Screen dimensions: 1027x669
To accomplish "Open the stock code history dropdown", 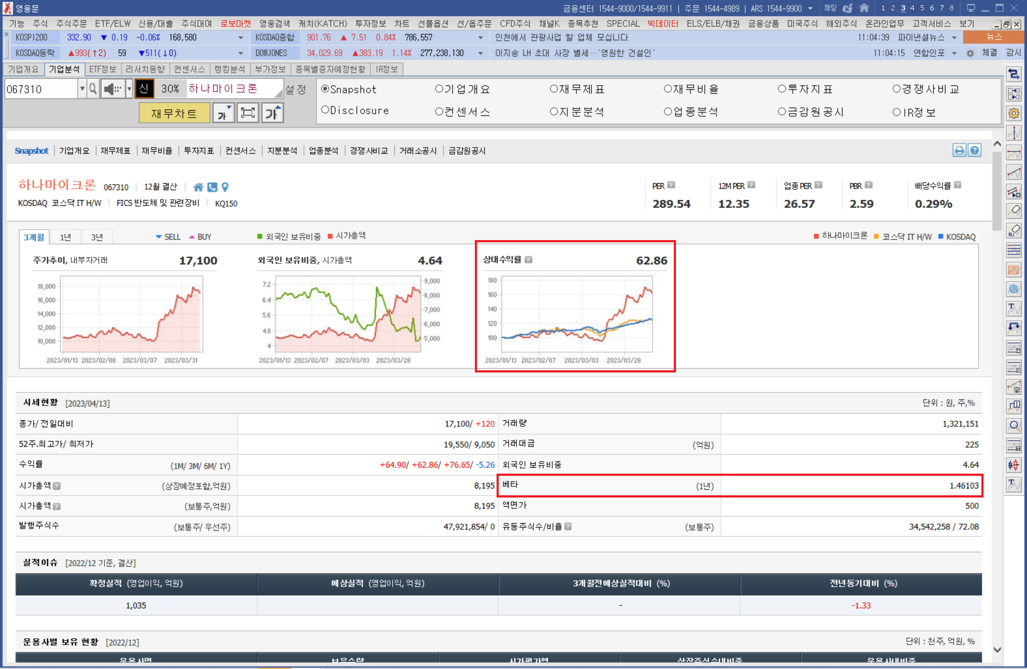I will click(82, 89).
